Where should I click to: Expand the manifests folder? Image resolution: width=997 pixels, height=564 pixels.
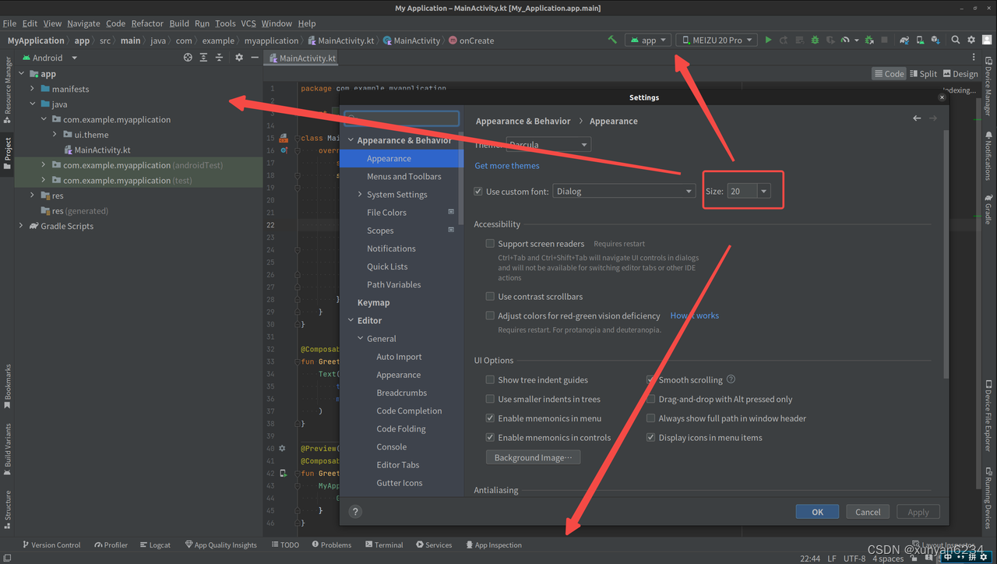pos(33,89)
